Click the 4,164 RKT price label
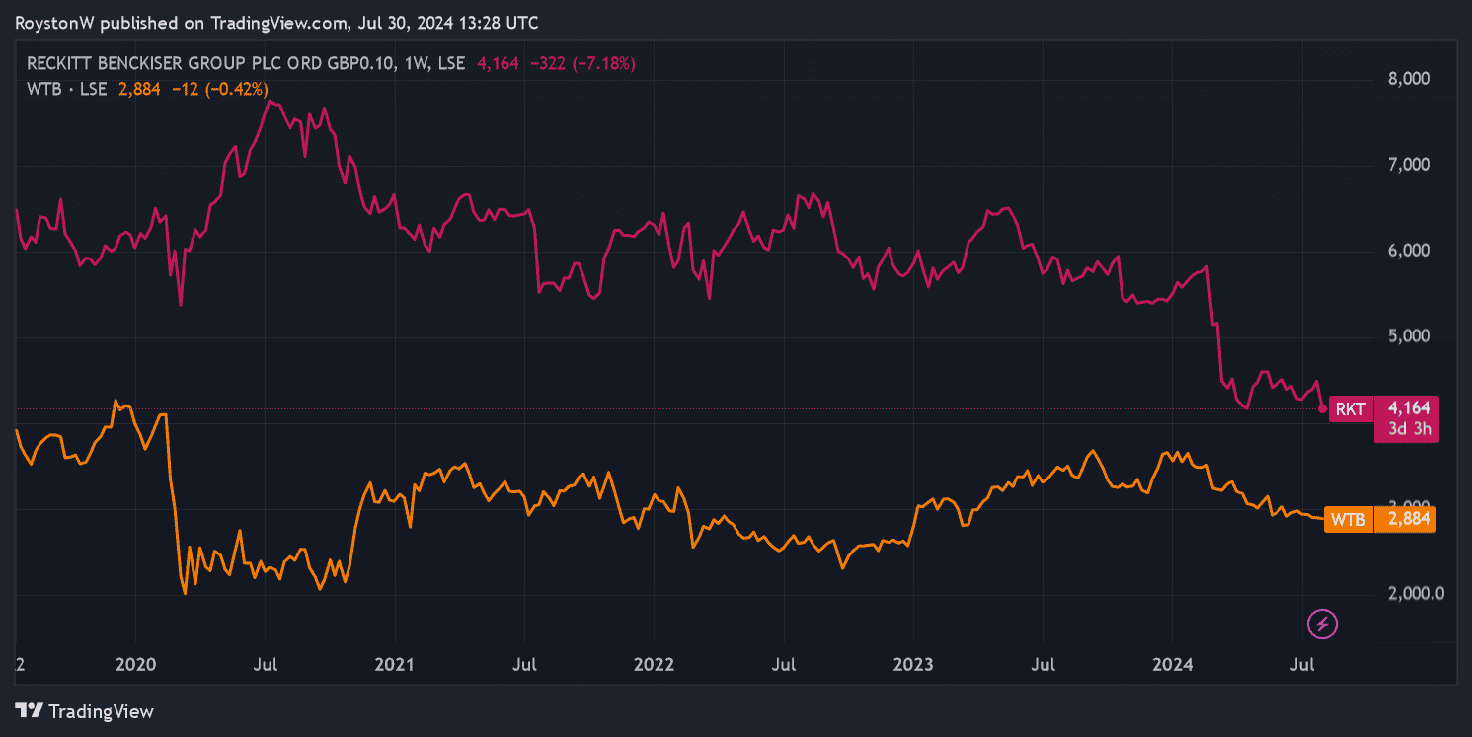This screenshot has width=1472, height=737. (x=1407, y=407)
